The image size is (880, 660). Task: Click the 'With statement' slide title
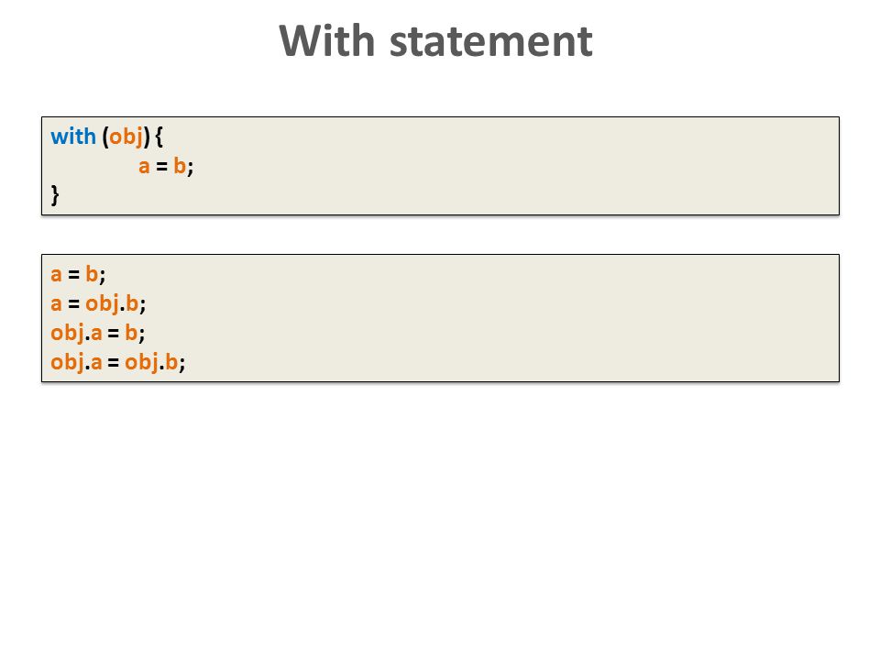[435, 41]
